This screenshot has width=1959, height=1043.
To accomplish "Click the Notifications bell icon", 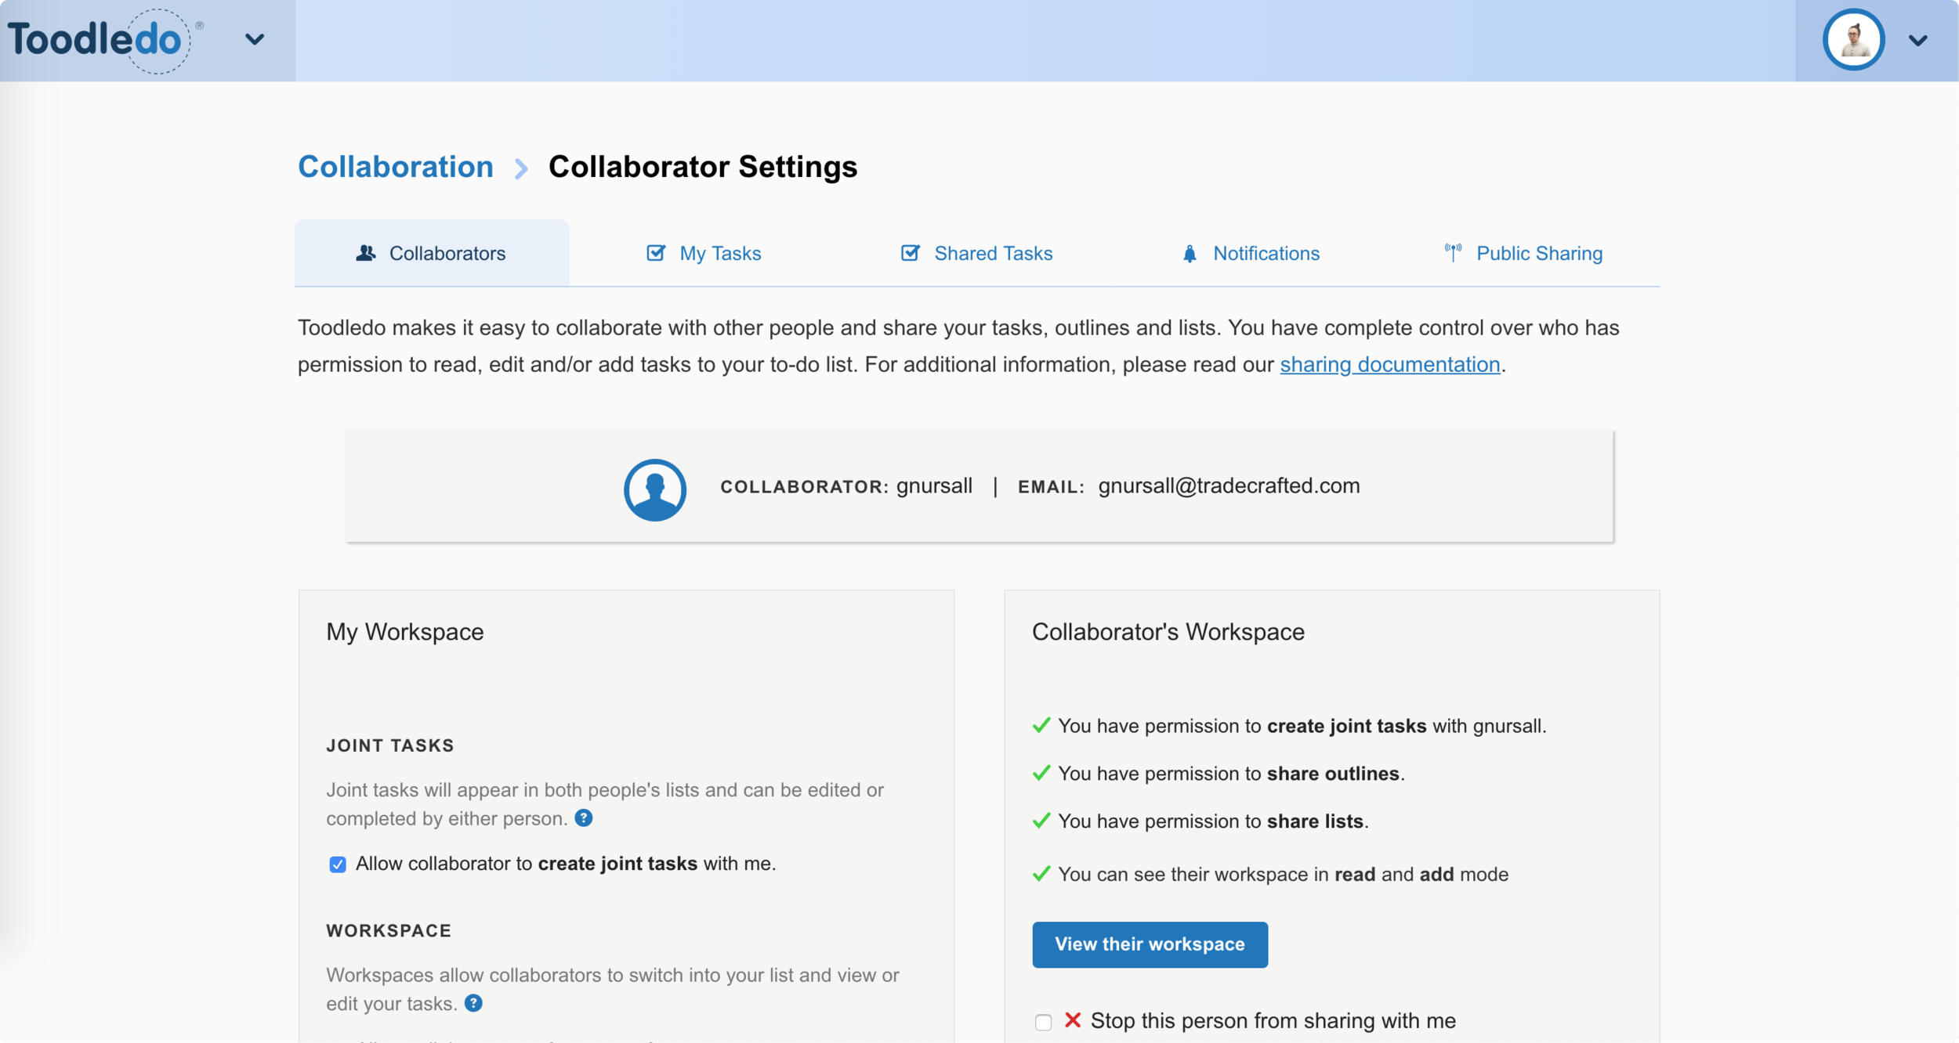I will (1190, 254).
